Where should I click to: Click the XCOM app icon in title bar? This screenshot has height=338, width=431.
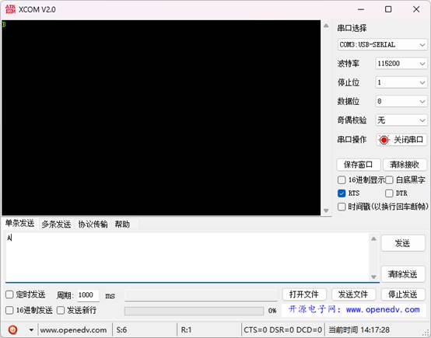pos(10,9)
